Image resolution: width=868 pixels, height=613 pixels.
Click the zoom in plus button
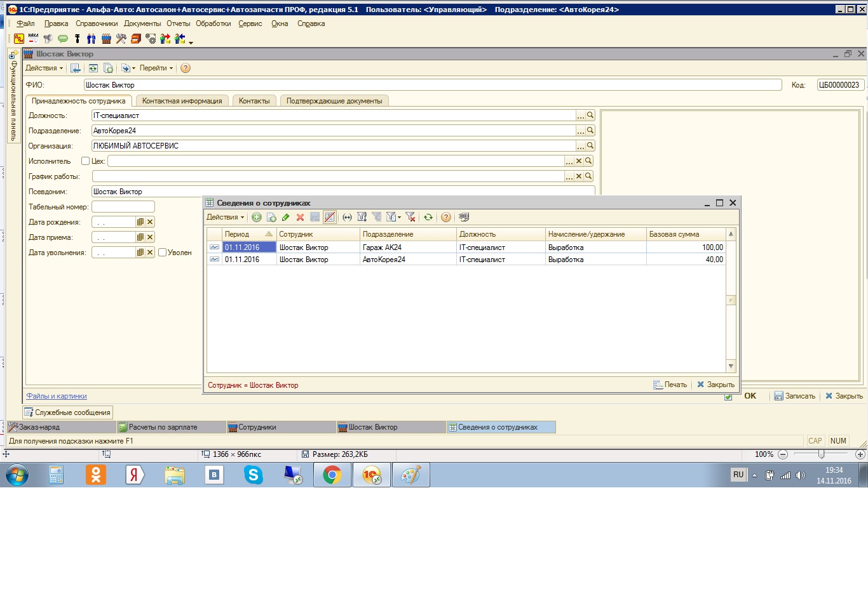860,454
